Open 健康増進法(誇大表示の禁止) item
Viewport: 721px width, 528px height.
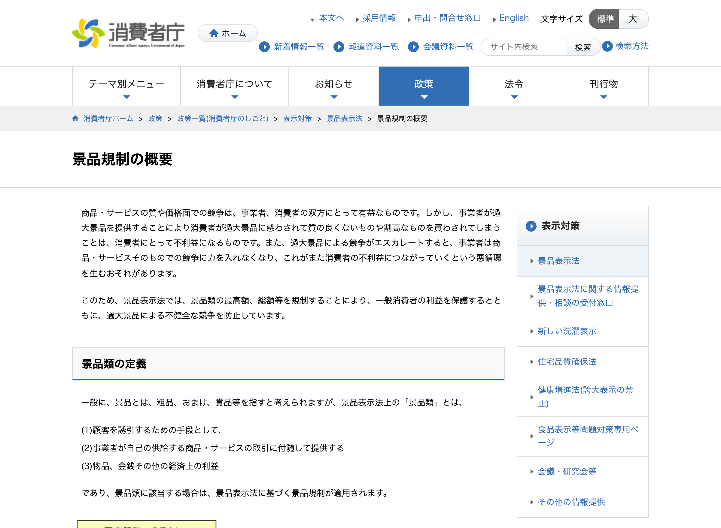583,397
